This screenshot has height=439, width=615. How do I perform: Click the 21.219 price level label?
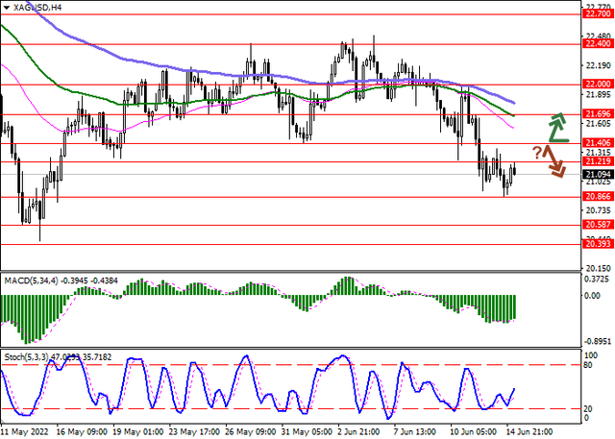coord(599,161)
